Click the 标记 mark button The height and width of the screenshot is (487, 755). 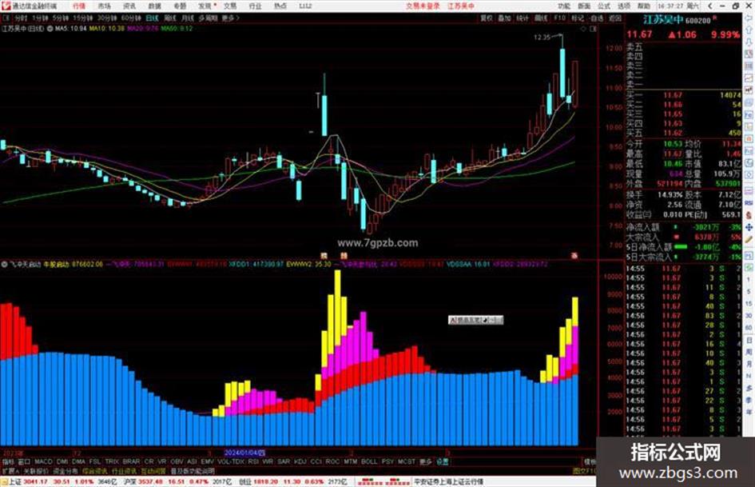(578, 18)
